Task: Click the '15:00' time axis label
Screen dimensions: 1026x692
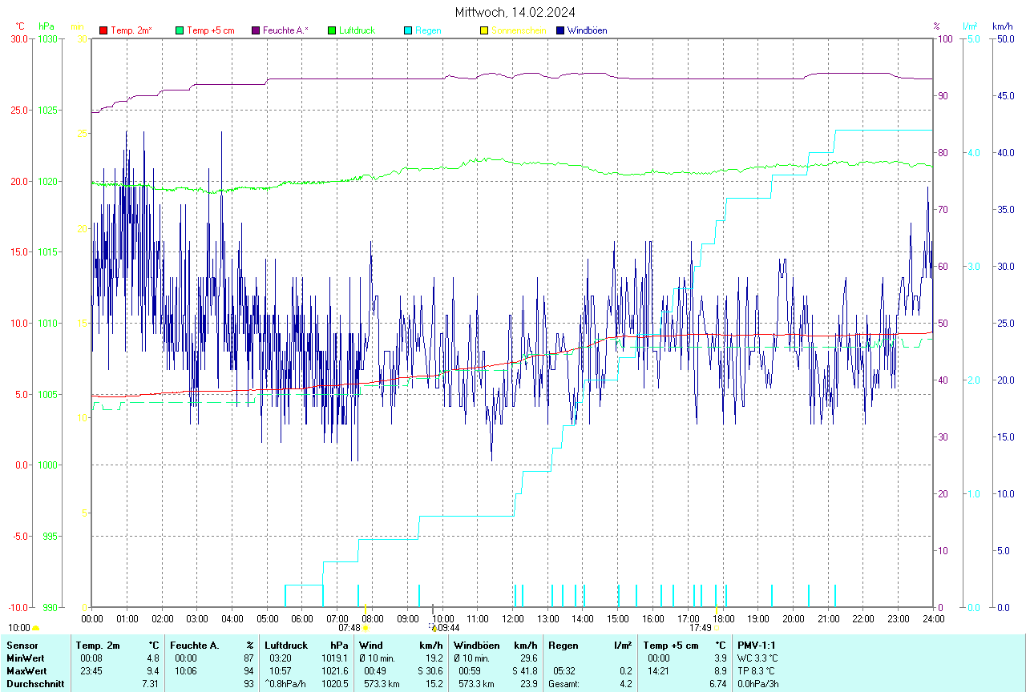Action: pos(618,618)
